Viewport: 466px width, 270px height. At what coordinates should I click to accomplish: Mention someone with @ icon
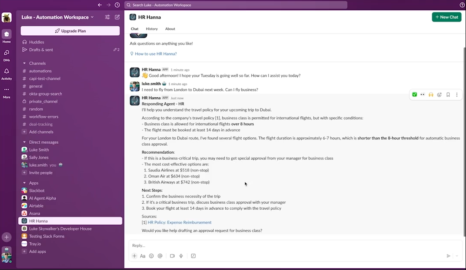coord(160,256)
